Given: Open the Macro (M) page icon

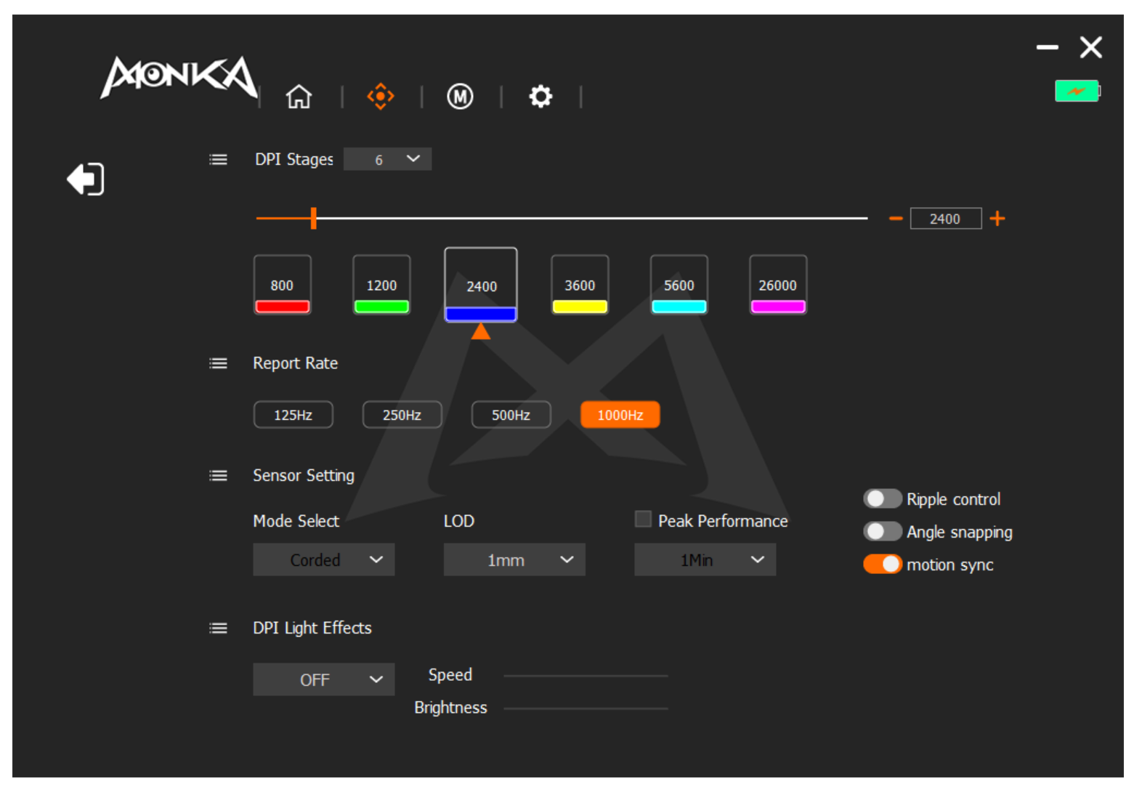Looking at the screenshot, I should point(460,97).
